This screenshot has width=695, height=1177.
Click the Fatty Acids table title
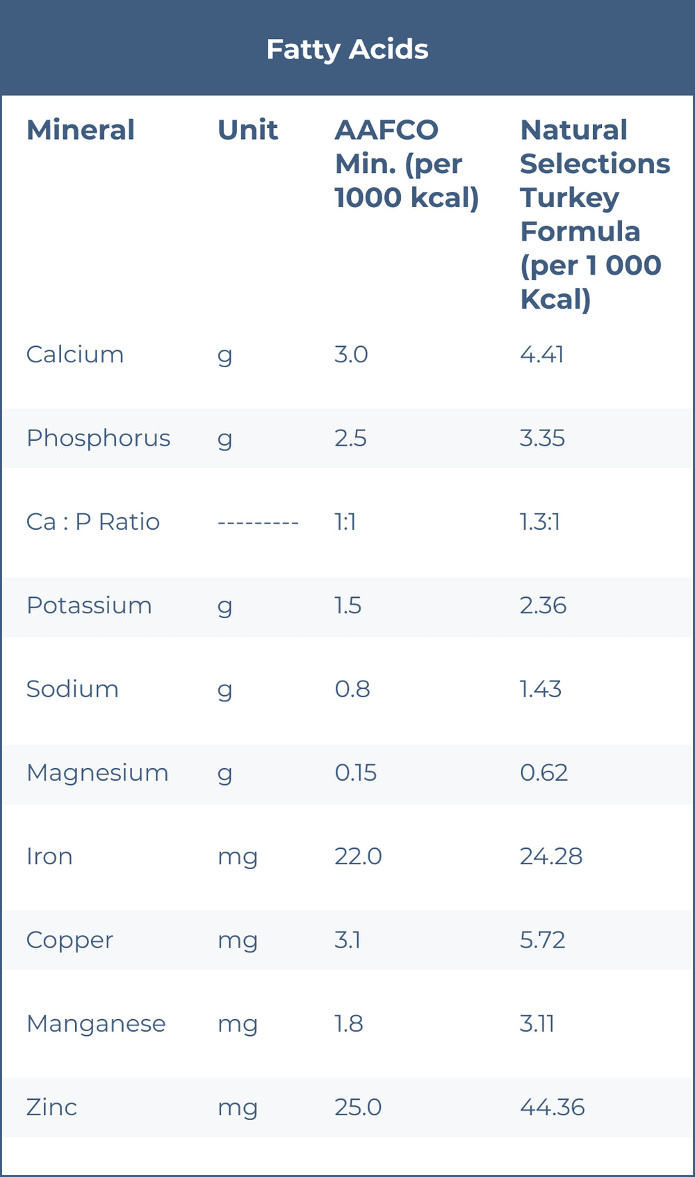tap(347, 49)
